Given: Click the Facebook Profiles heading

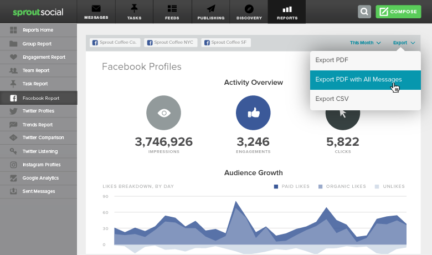Looking at the screenshot, I should pos(142,67).
